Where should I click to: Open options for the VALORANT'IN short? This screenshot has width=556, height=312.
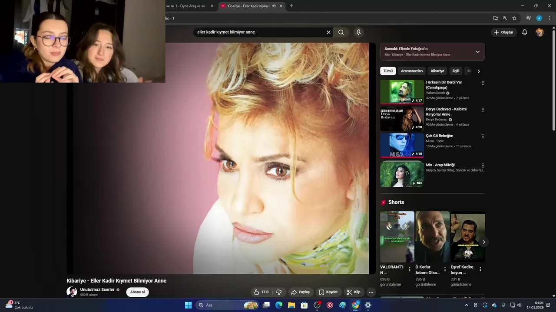pos(409,269)
